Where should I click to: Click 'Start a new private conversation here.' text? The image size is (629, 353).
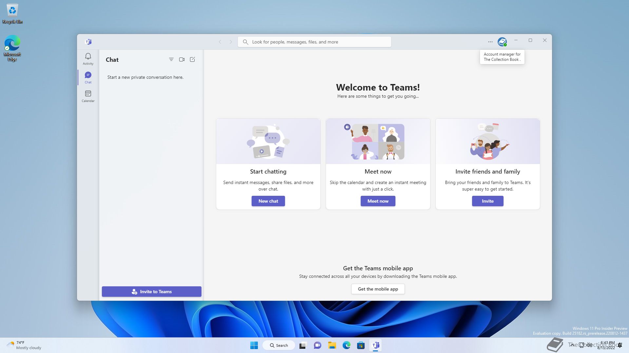pyautogui.click(x=145, y=77)
